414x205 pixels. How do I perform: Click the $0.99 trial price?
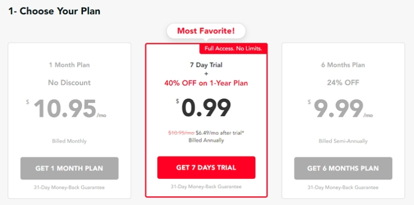point(203,108)
